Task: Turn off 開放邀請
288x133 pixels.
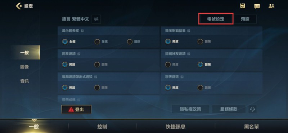Action: pos(101,65)
